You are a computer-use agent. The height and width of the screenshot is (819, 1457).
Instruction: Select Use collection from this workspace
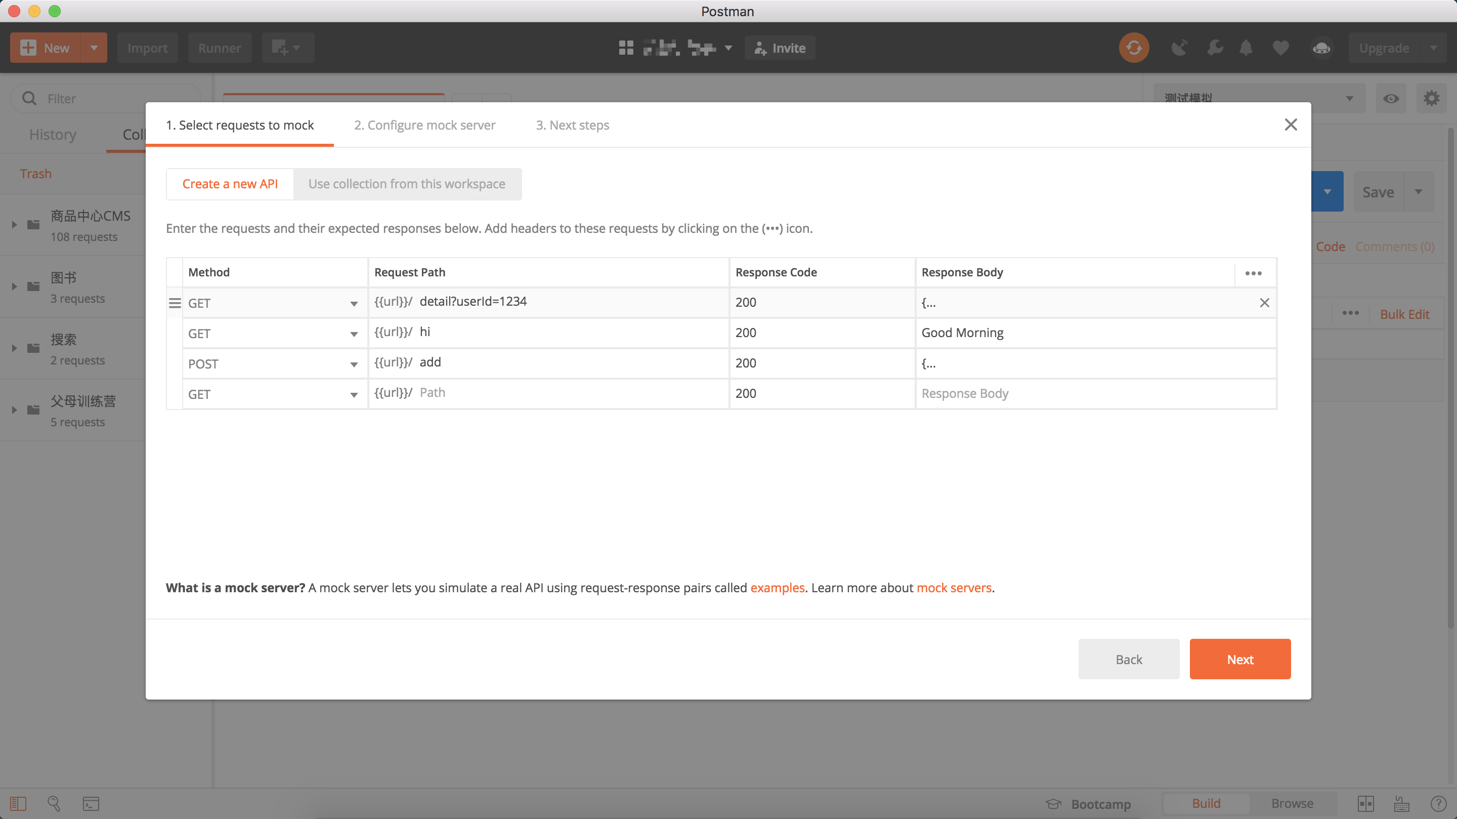(x=407, y=184)
